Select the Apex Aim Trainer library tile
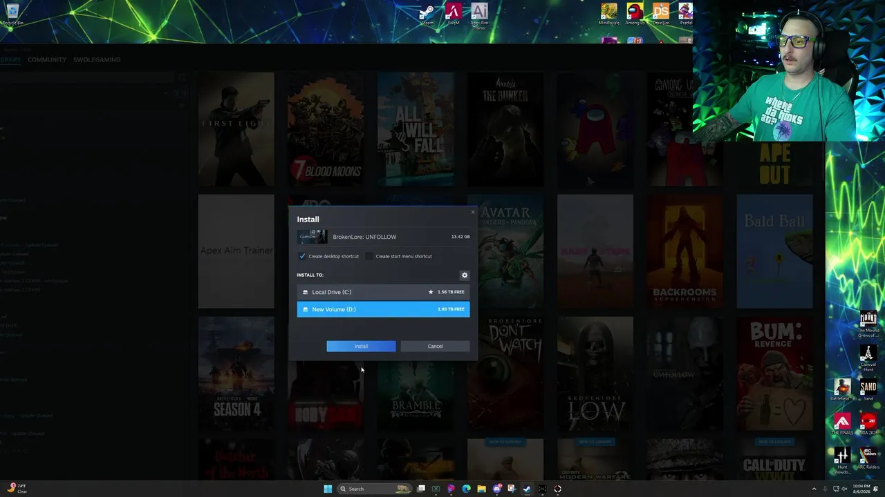This screenshot has height=497, width=885. 236,251
